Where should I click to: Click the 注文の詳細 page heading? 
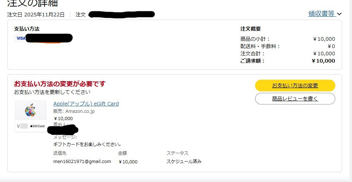pyautogui.click(x=32, y=3)
